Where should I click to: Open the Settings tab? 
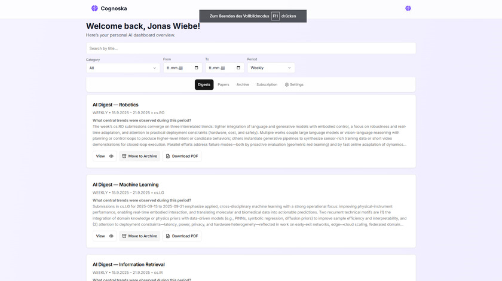[294, 84]
